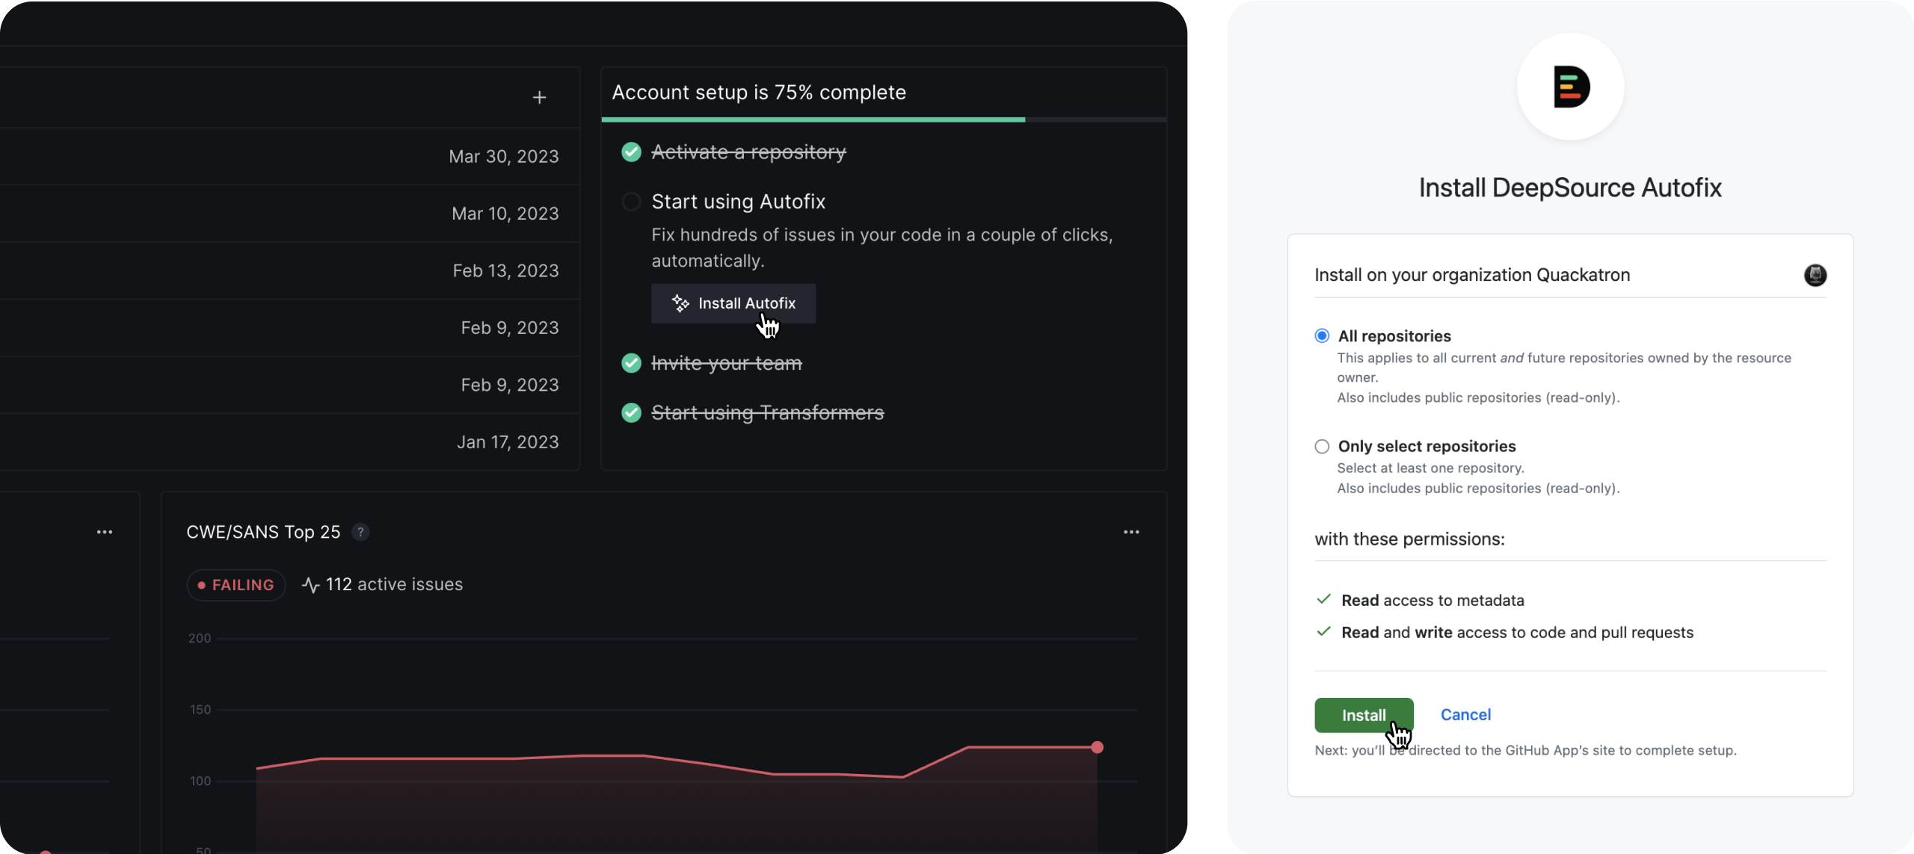Select the All repositories radio option

[1322, 336]
